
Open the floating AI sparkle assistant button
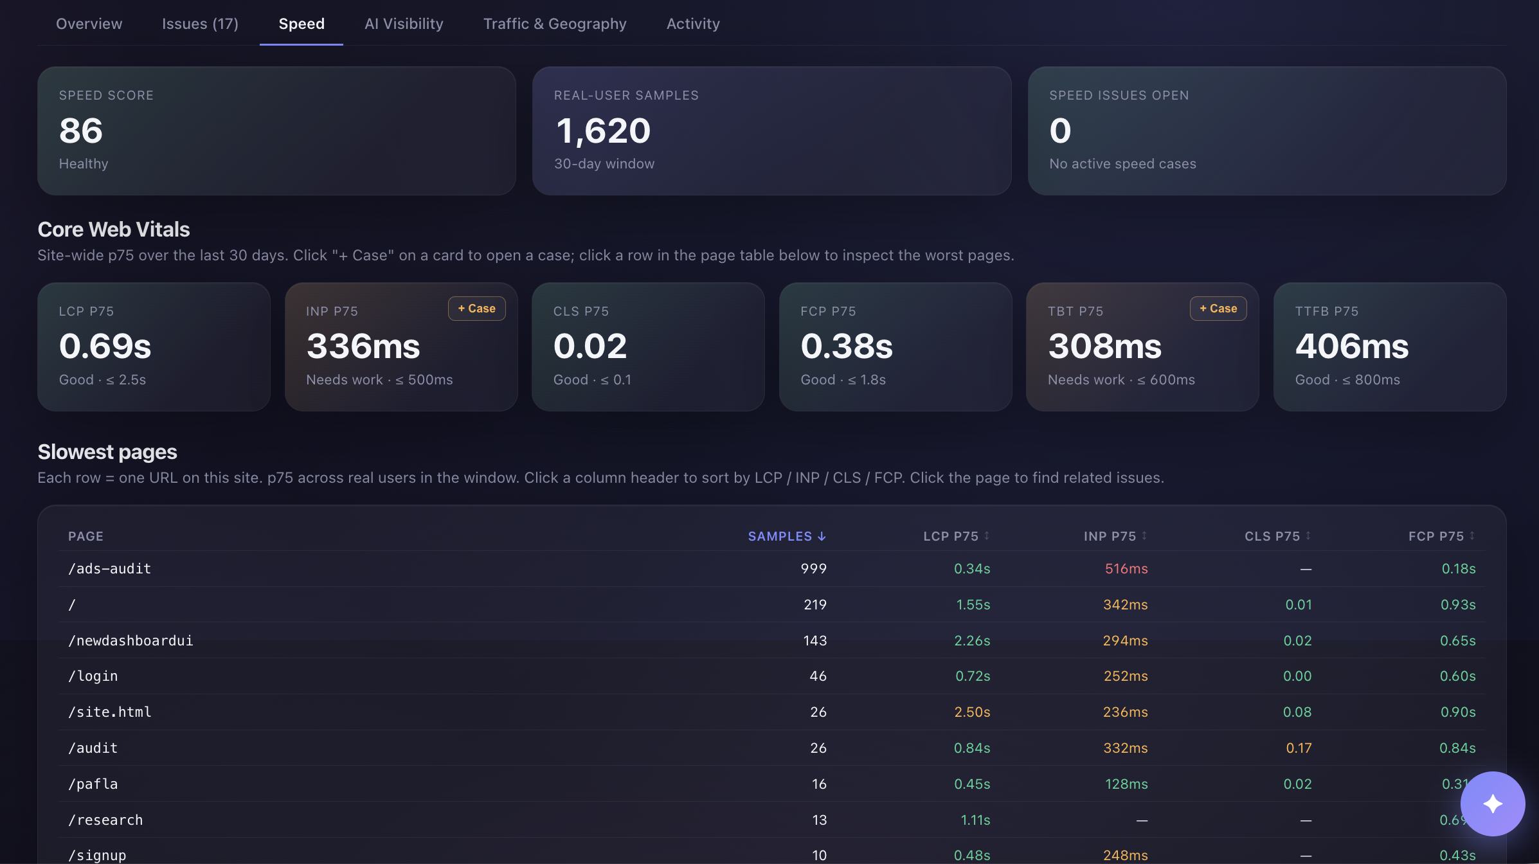coord(1492,804)
